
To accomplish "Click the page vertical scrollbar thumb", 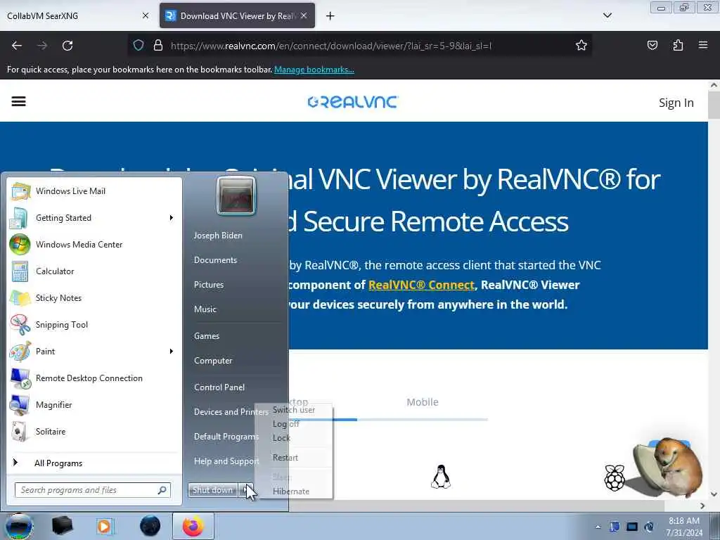I will 714,105.
